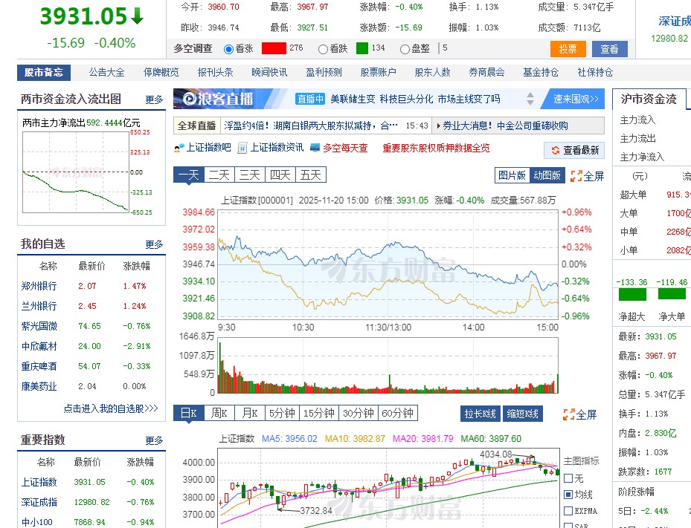Expand 更多 next to 重要指数
The image size is (691, 528).
[x=153, y=440]
